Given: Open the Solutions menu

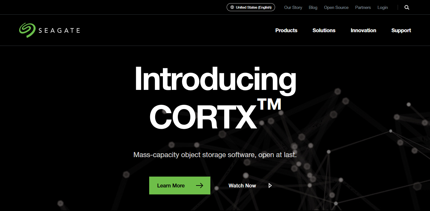Looking at the screenshot, I should 324,30.
